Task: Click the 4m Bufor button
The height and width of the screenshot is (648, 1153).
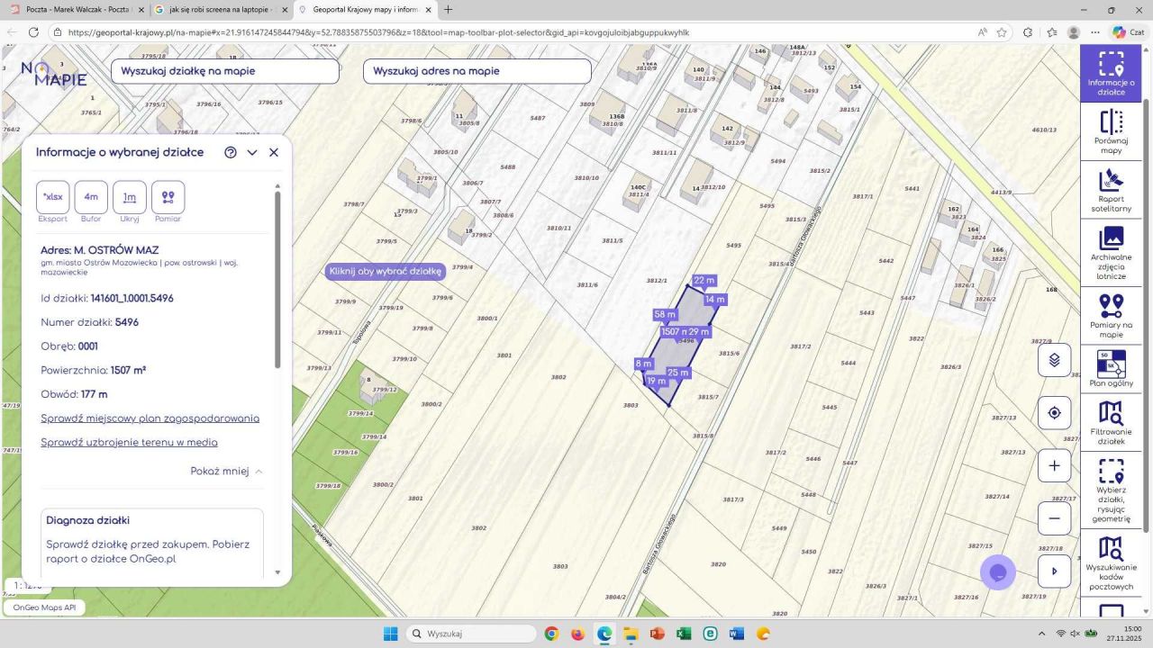Action: click(91, 197)
